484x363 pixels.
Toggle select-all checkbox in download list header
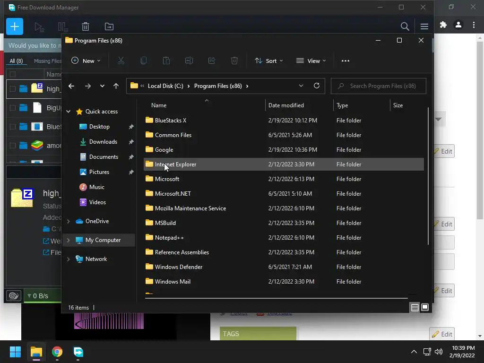[13, 74]
